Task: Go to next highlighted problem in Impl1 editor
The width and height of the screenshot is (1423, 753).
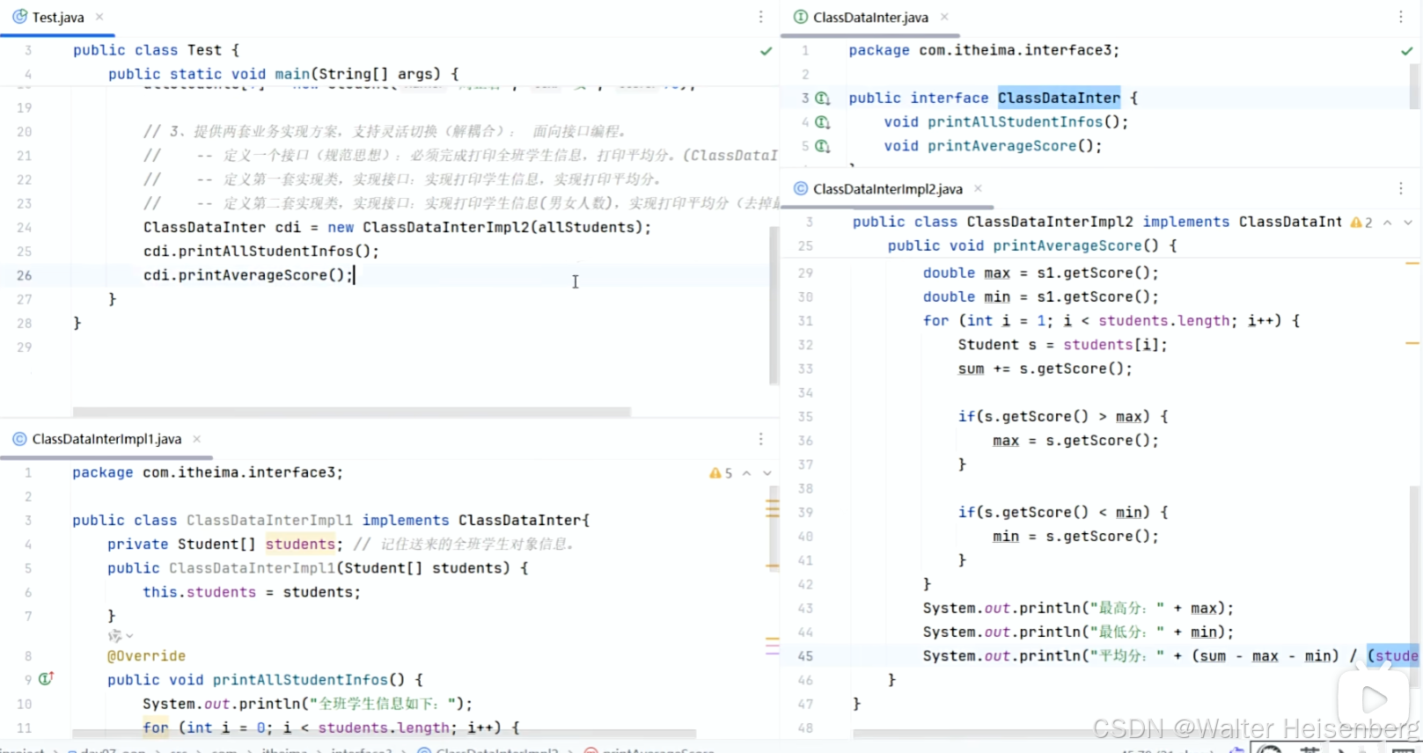Action: pyautogui.click(x=767, y=473)
